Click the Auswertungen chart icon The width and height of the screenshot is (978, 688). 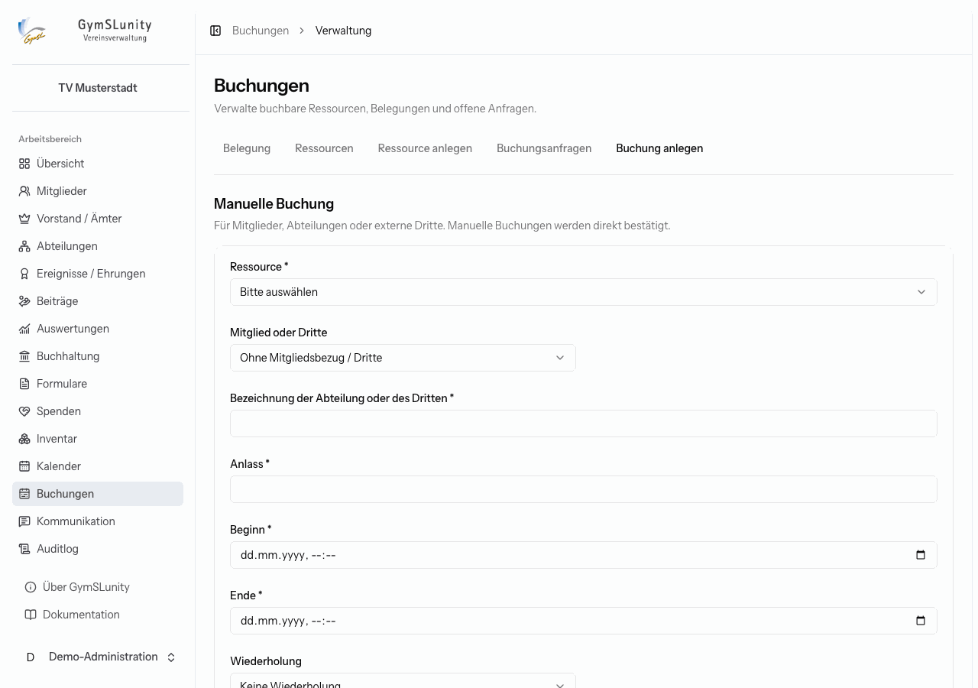(24, 329)
